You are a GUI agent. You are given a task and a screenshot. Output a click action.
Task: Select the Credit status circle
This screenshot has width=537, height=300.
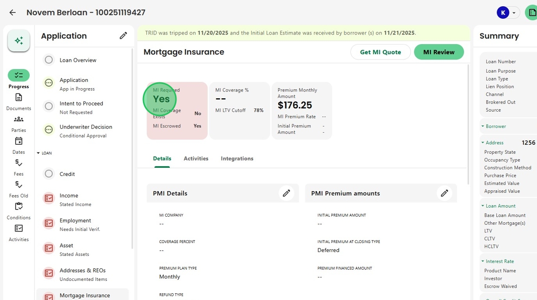pos(49,174)
